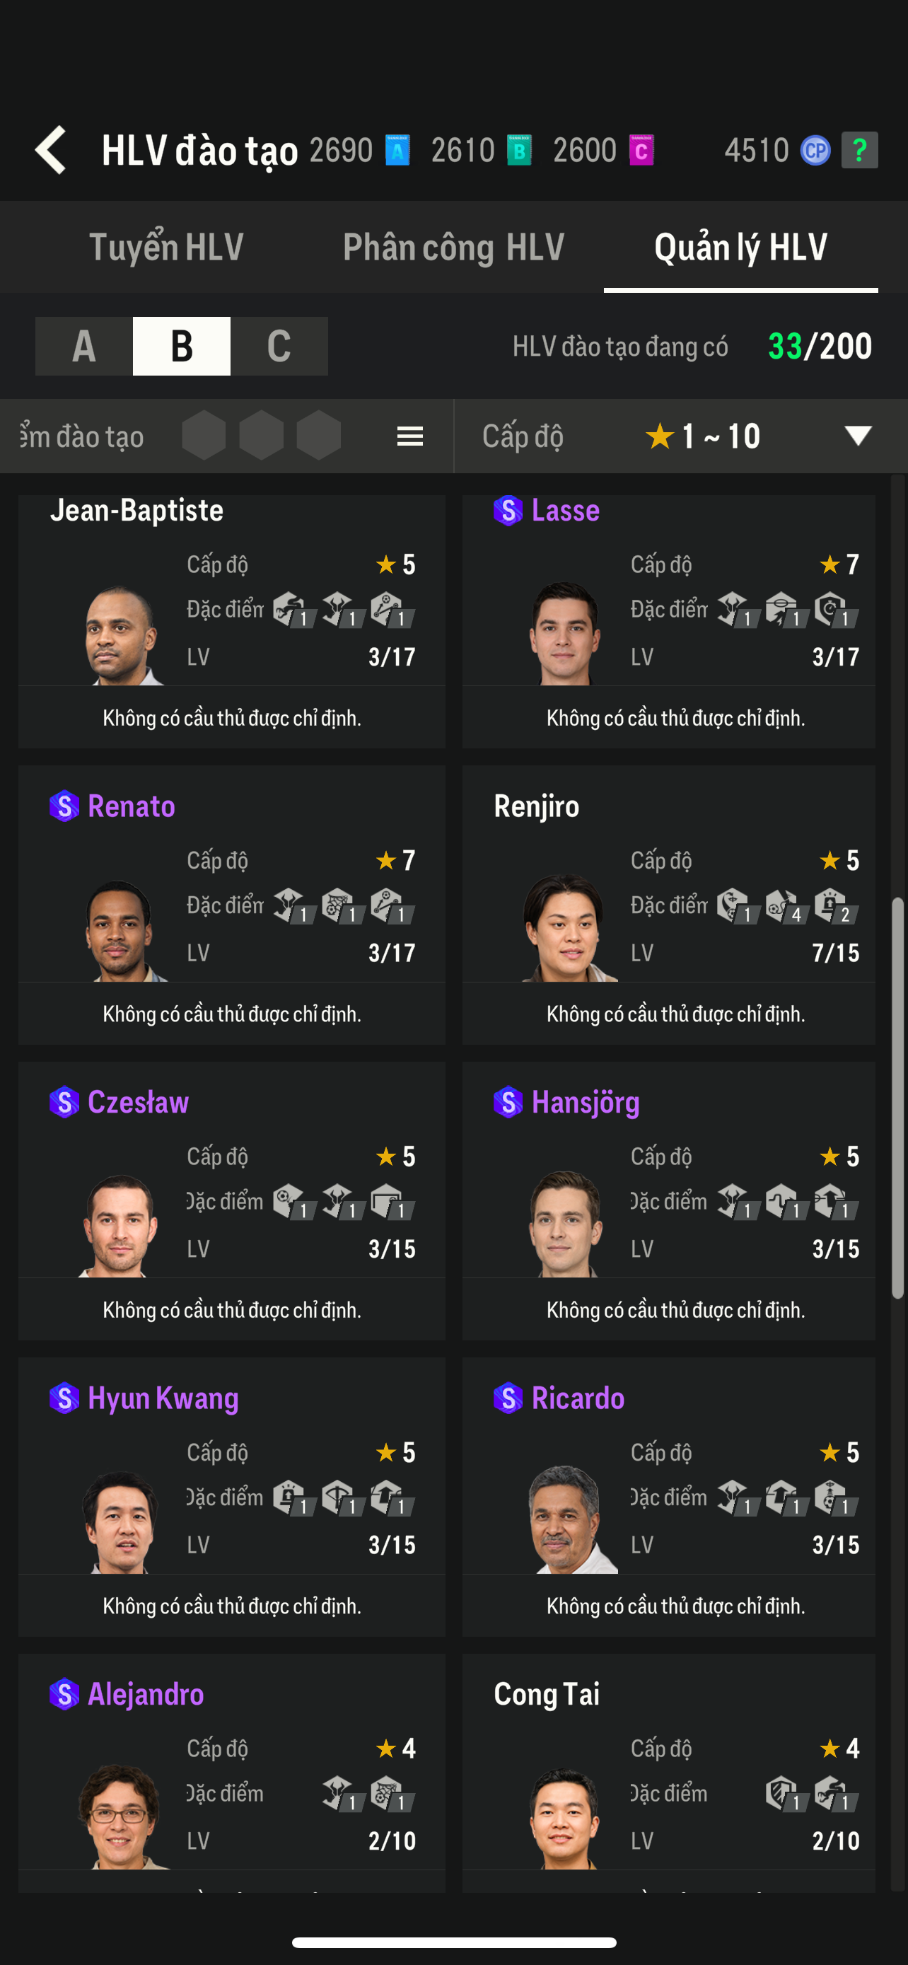Click the vertical scrollbar on the coach list
The width and height of the screenshot is (908, 1965).
[x=898, y=1097]
